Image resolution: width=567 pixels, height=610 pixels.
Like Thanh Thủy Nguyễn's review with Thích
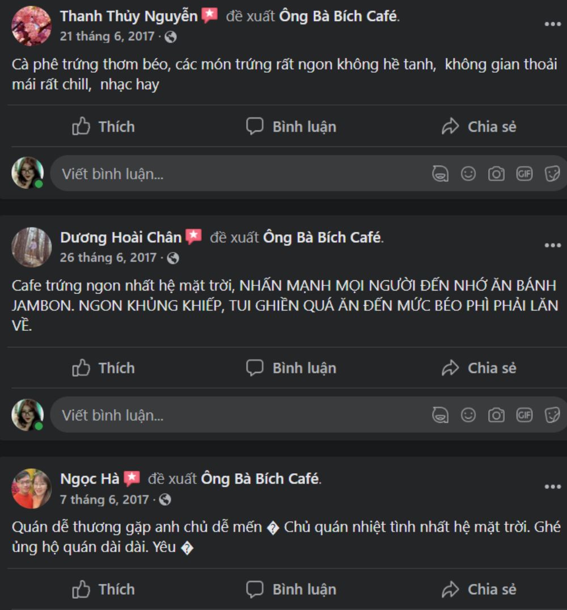(103, 127)
